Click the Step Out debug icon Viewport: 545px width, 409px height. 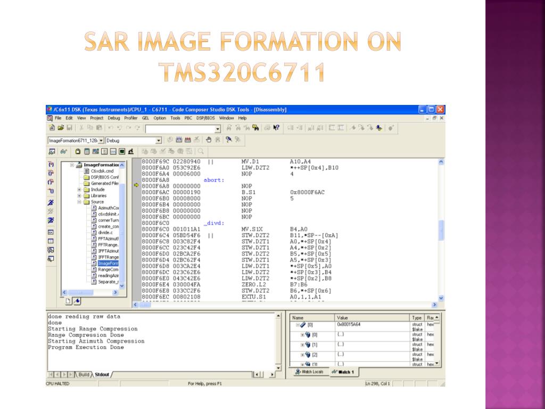coord(51,182)
